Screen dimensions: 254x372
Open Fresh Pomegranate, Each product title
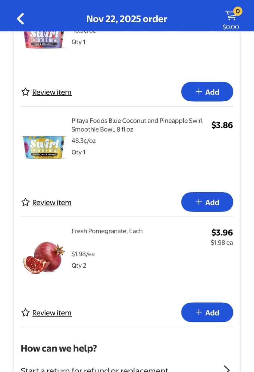[107, 231]
